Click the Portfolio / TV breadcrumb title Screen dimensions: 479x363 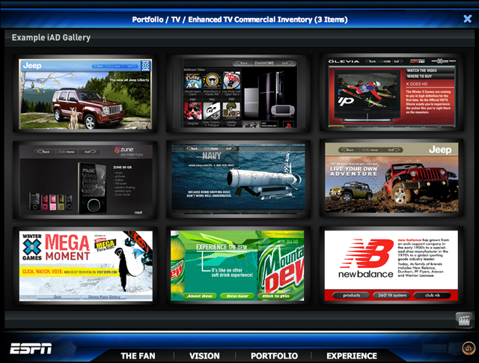[239, 19]
